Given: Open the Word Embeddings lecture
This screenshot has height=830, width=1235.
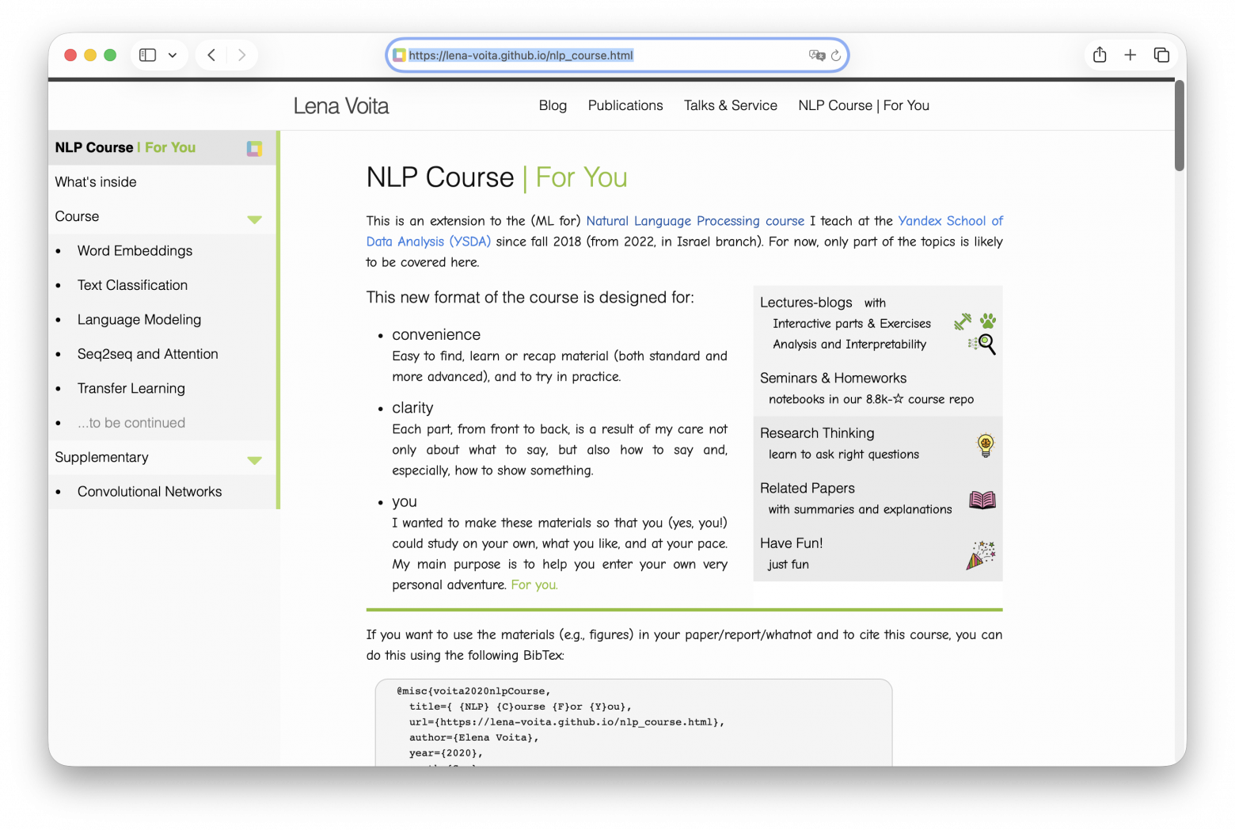Looking at the screenshot, I should point(135,251).
